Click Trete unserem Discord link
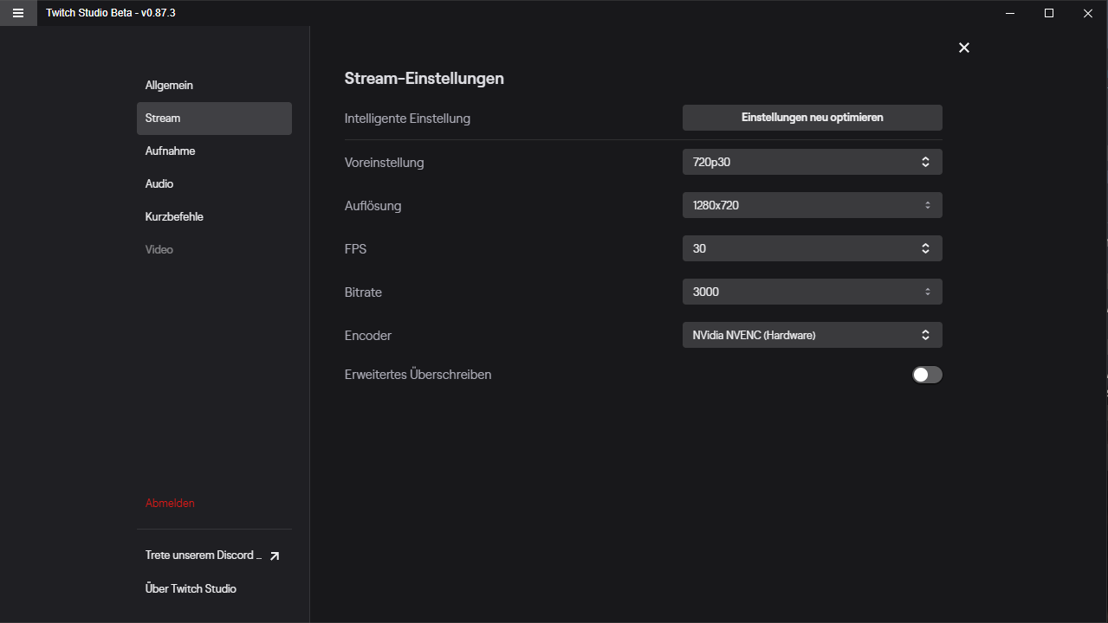 [203, 556]
